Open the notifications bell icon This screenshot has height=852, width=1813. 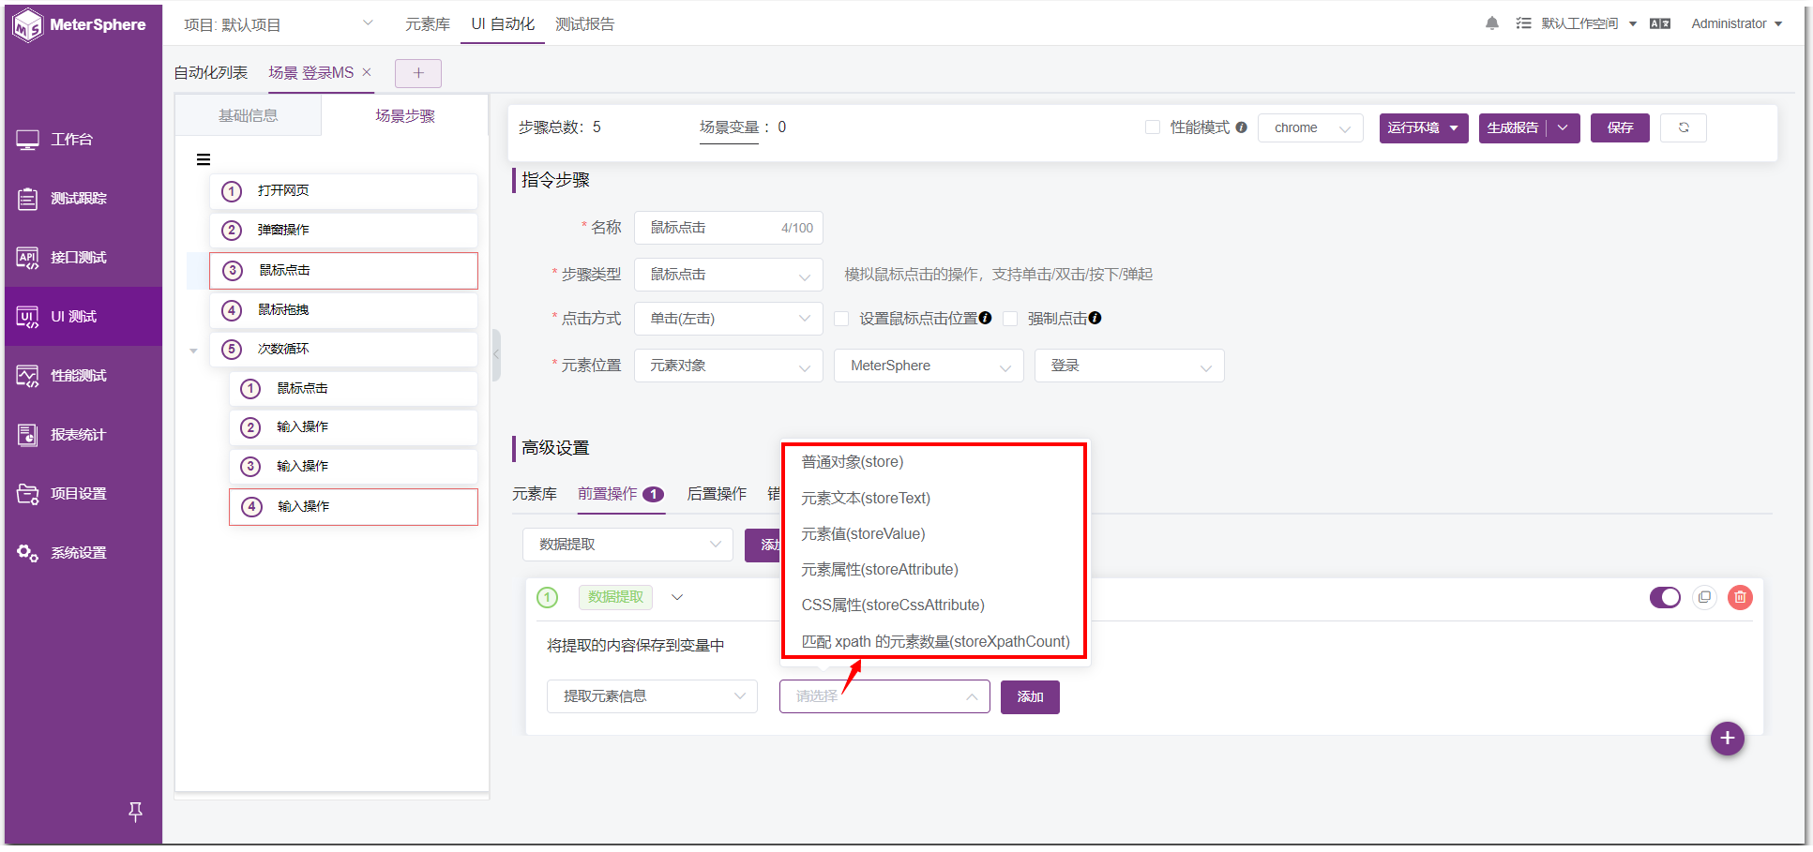1492,23
